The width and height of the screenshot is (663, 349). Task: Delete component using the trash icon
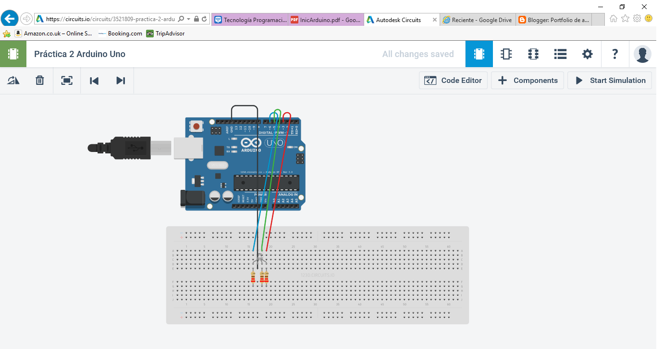coord(39,80)
